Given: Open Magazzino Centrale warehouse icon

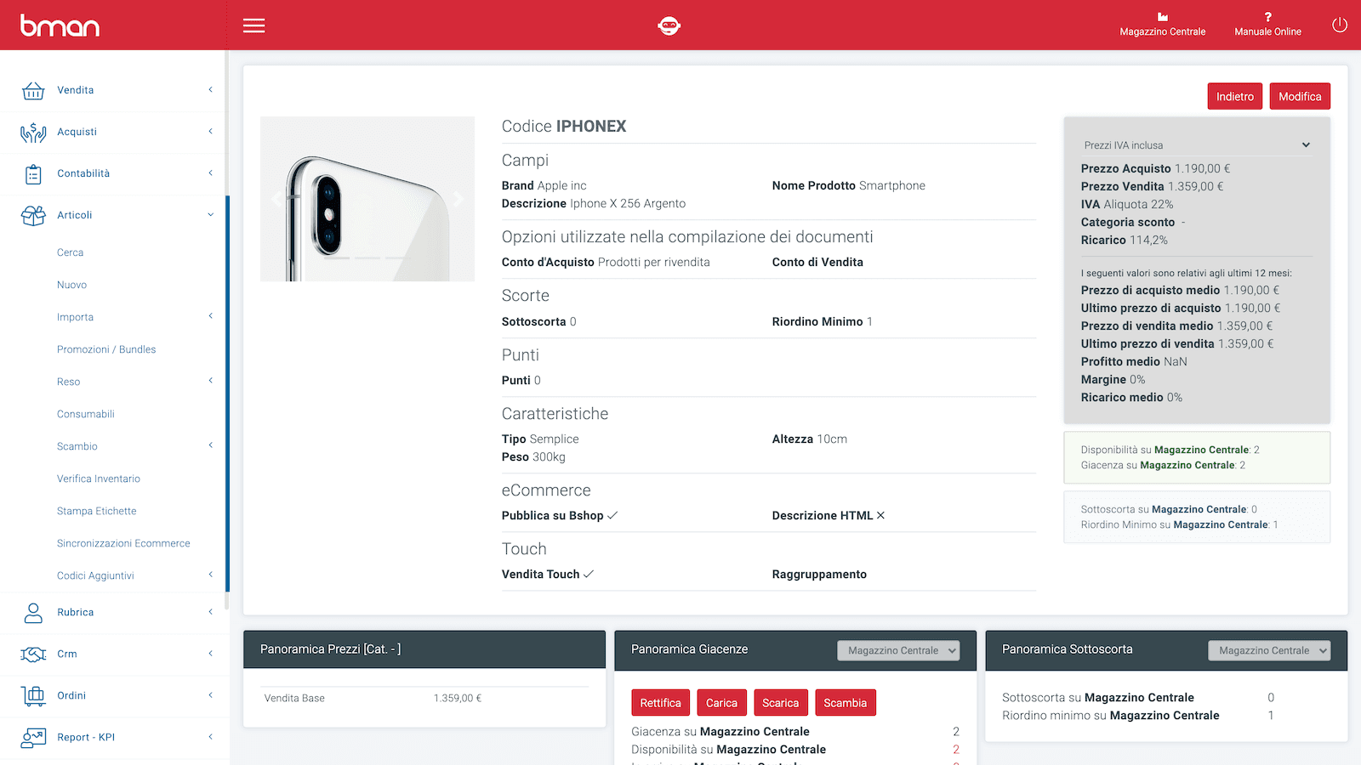Looking at the screenshot, I should 1162,17.
